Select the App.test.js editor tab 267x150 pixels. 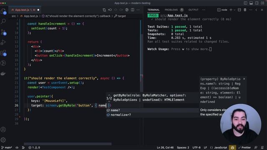pyautogui.click(x=25, y=10)
